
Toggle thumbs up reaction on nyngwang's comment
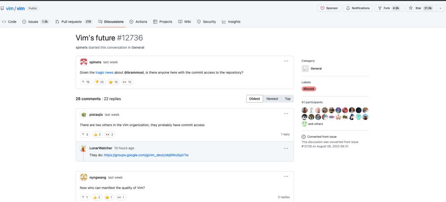tap(97, 197)
